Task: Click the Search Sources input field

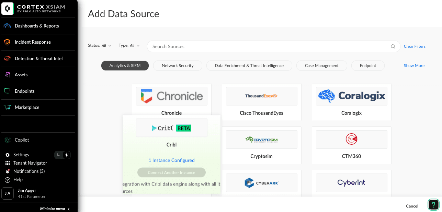Action: click(268, 46)
